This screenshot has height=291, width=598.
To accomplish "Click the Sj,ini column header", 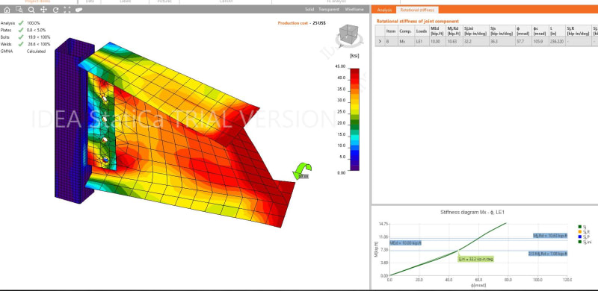I will coord(475,31).
